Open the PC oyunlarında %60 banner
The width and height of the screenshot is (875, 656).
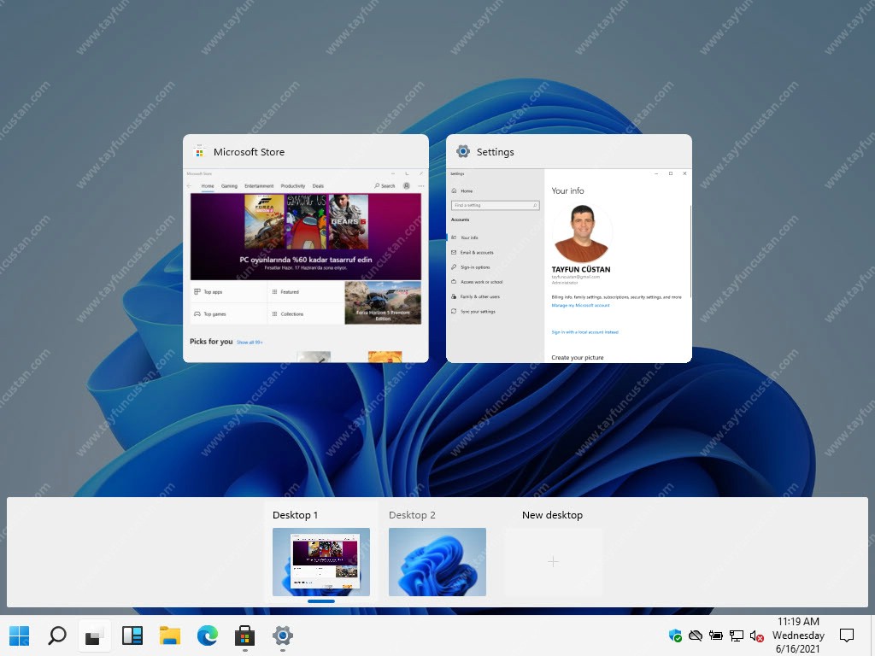pyautogui.click(x=306, y=237)
